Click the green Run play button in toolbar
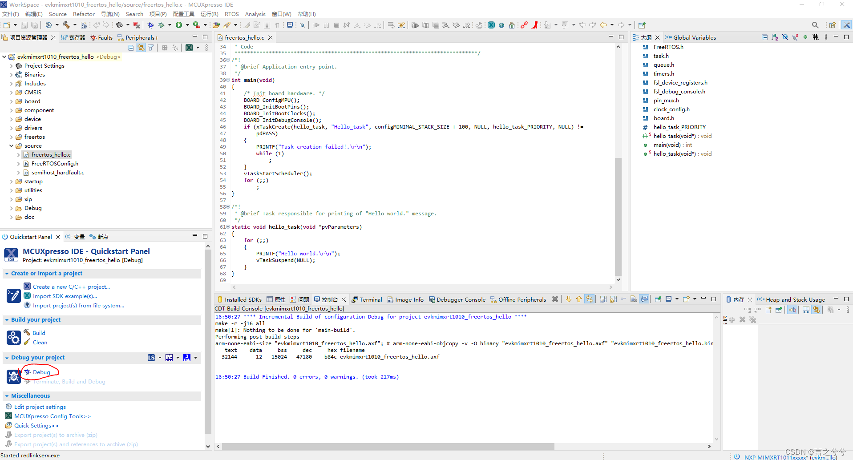The height and width of the screenshot is (460, 853). (x=179, y=25)
